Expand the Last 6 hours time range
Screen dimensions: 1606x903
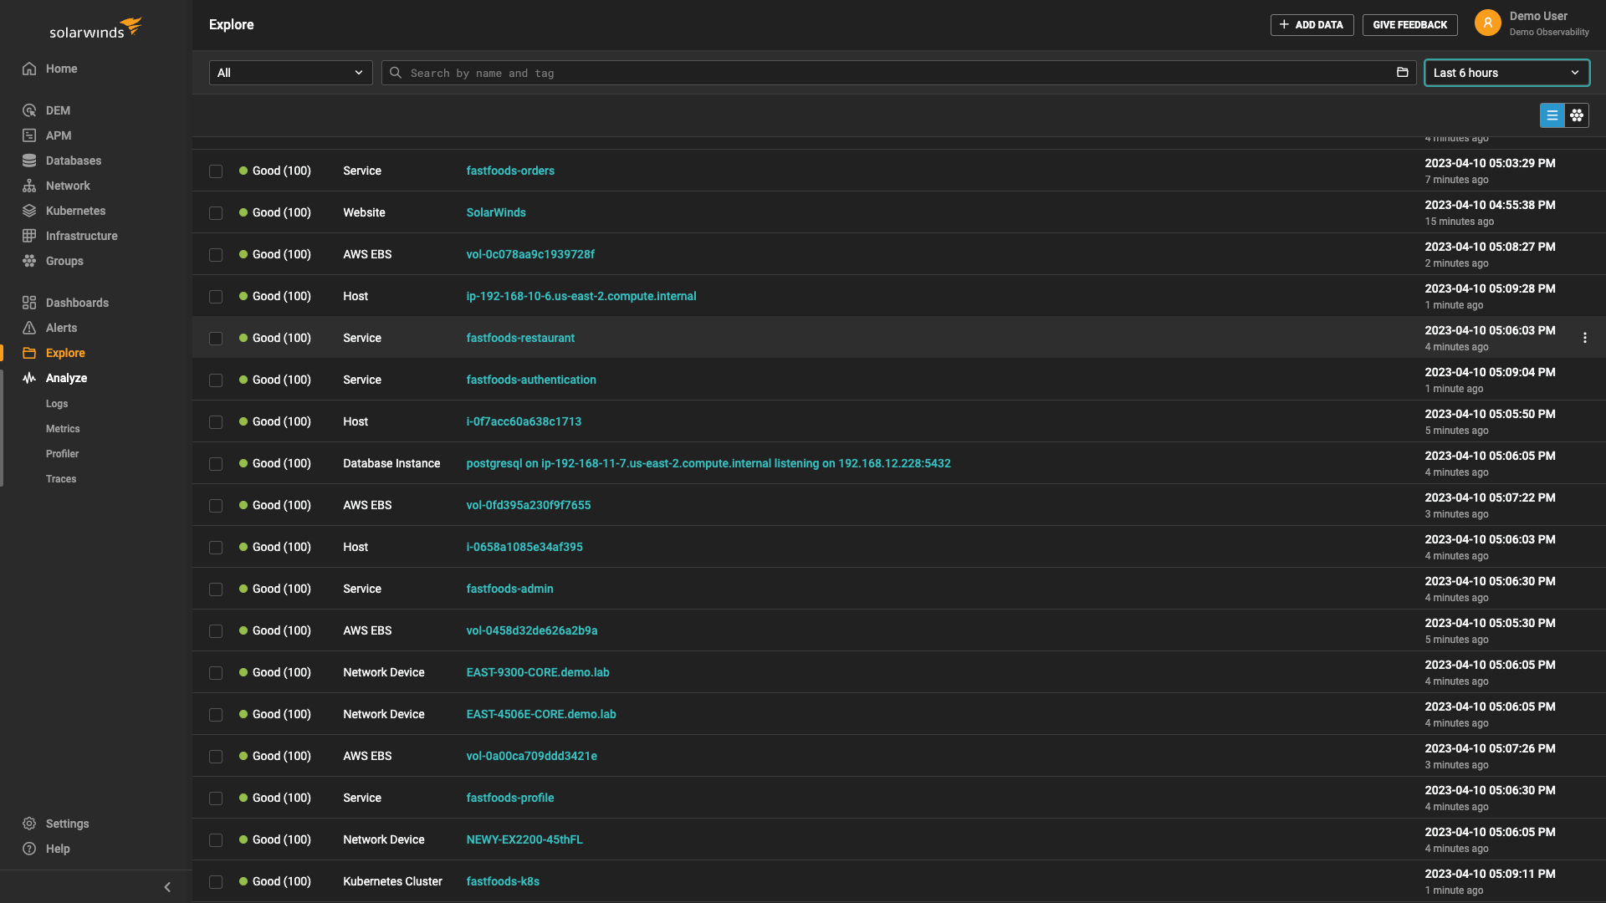(x=1506, y=73)
